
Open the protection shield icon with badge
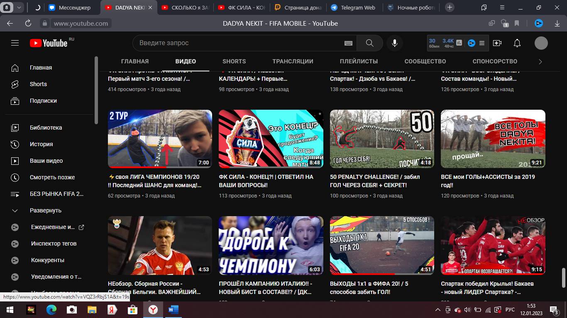tap(504, 24)
